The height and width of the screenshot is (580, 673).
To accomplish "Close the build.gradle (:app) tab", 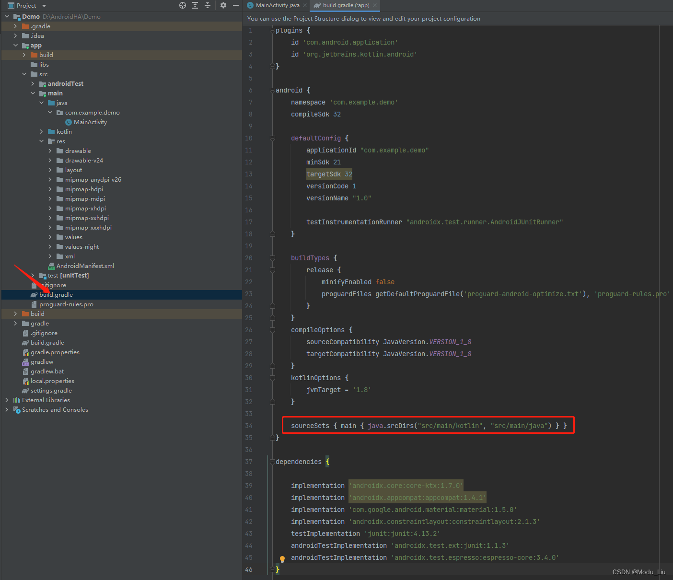I will [375, 5].
